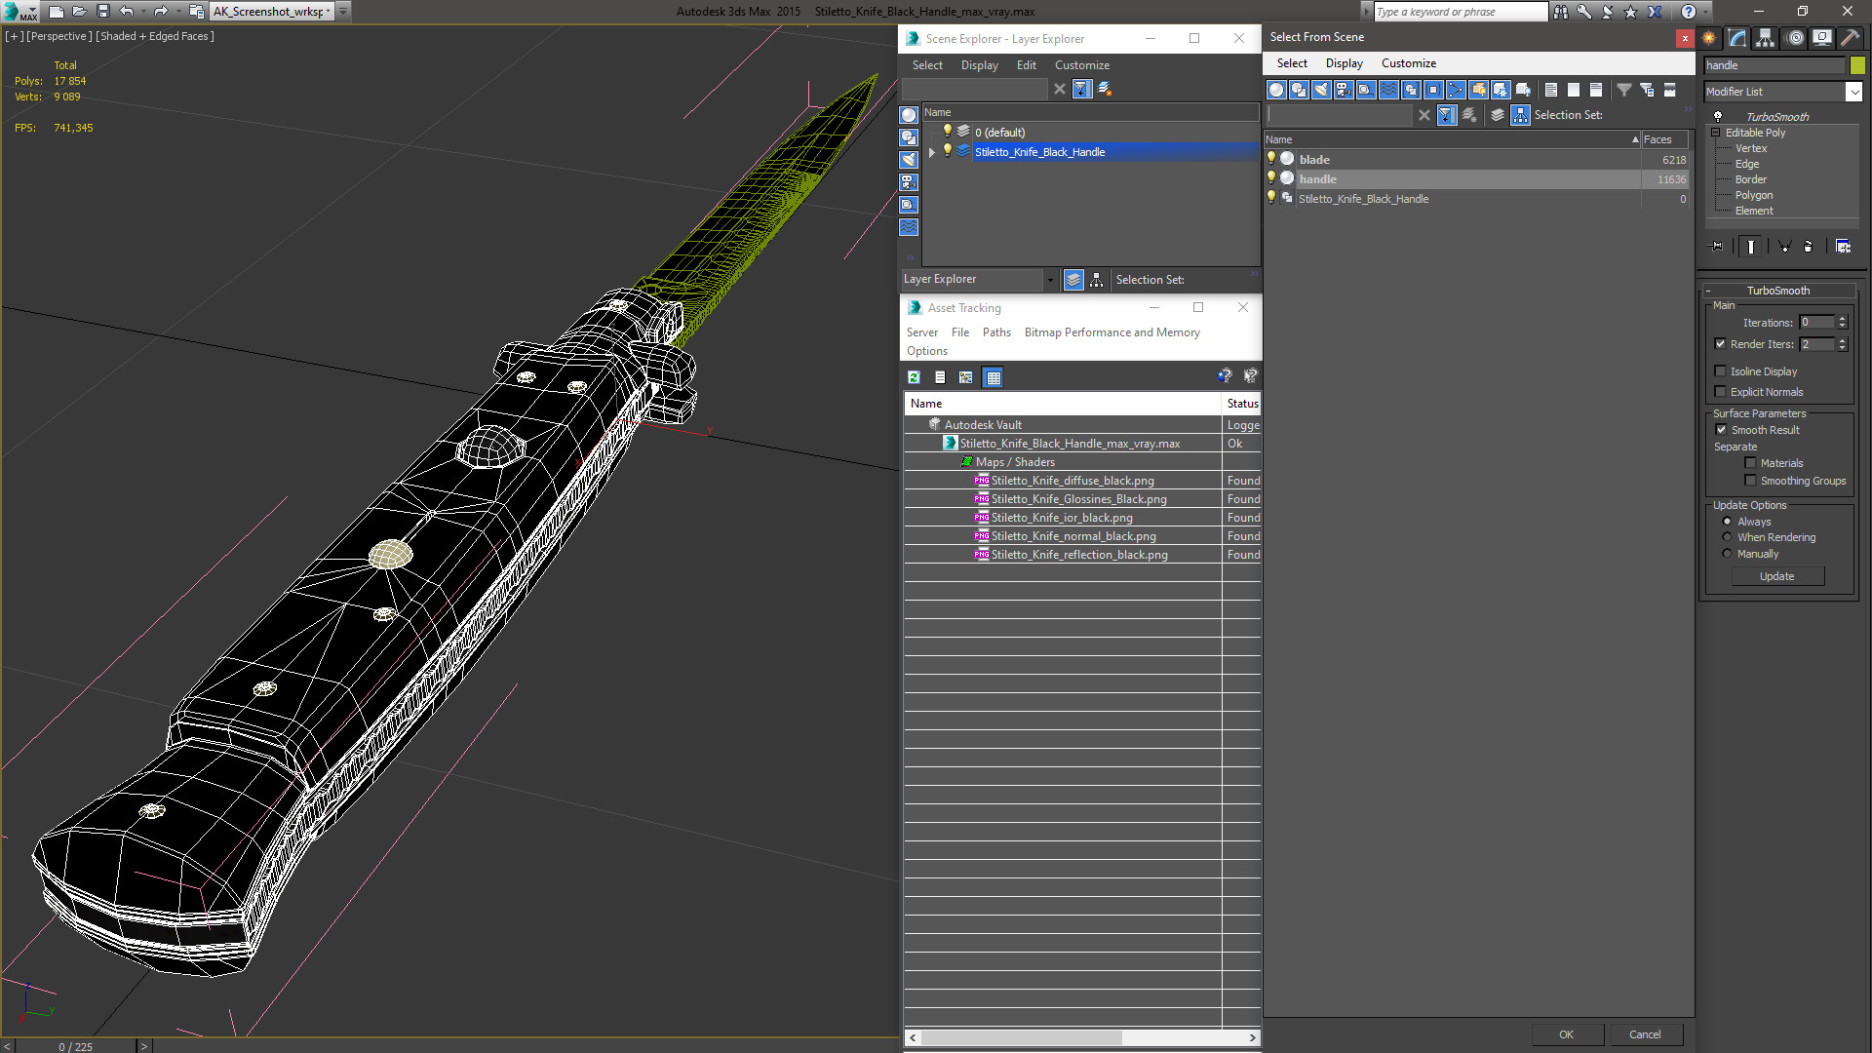
Task: Toggle Display Shapes filter in Select From Scene
Action: [1299, 90]
